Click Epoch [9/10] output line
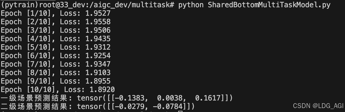 [x=56, y=81]
